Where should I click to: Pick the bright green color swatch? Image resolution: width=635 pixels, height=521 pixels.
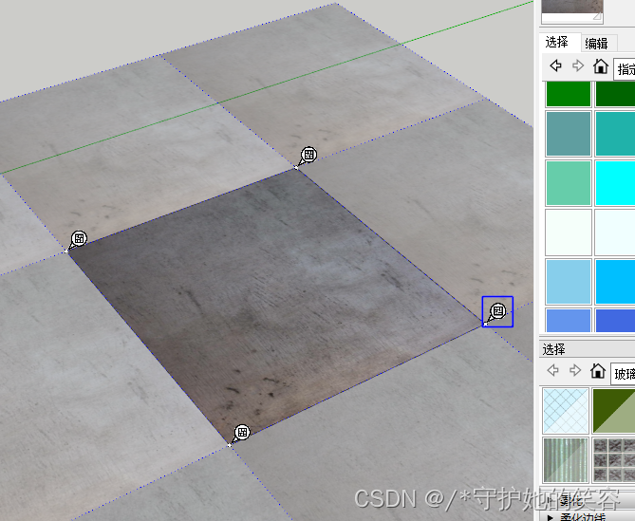coord(569,94)
